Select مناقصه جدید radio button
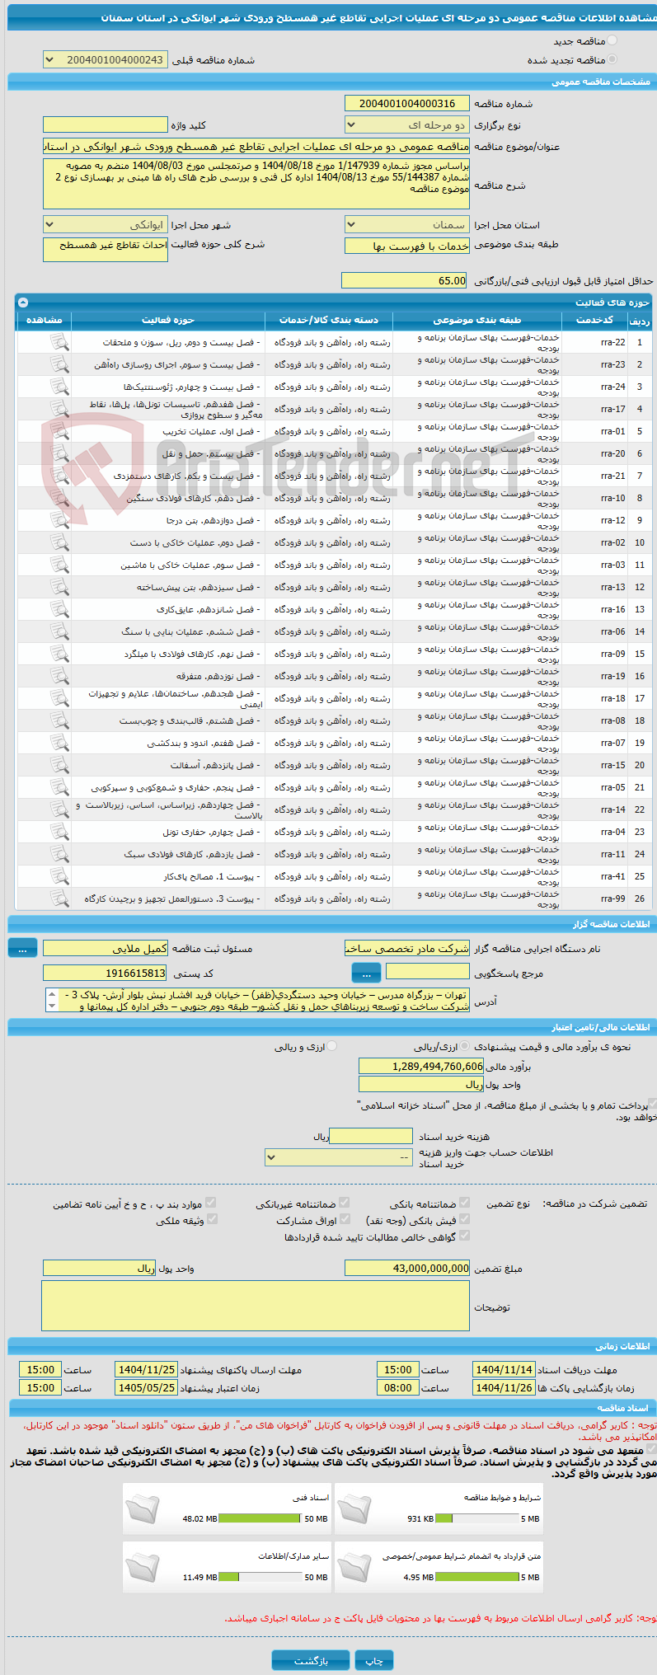Screen dimensions: 657x1675 pyautogui.click(x=612, y=40)
